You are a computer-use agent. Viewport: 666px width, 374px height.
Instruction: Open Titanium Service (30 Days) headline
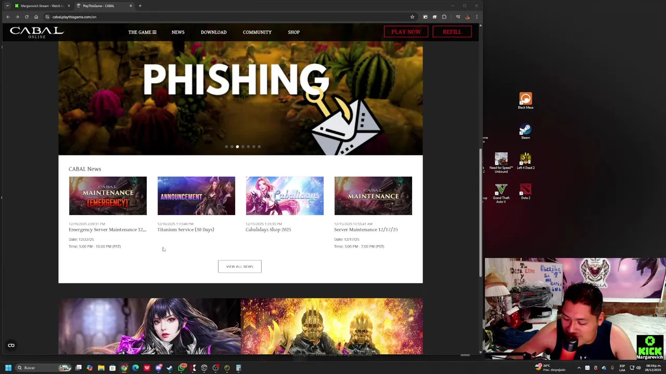click(186, 230)
